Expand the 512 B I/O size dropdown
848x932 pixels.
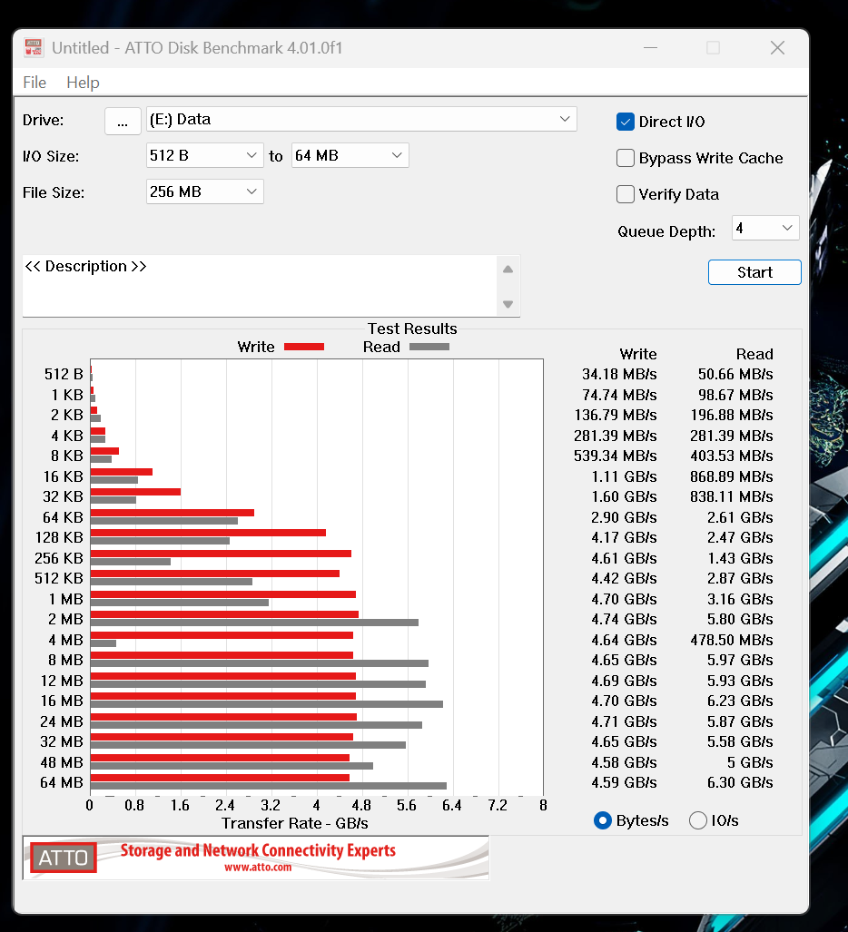tap(204, 156)
